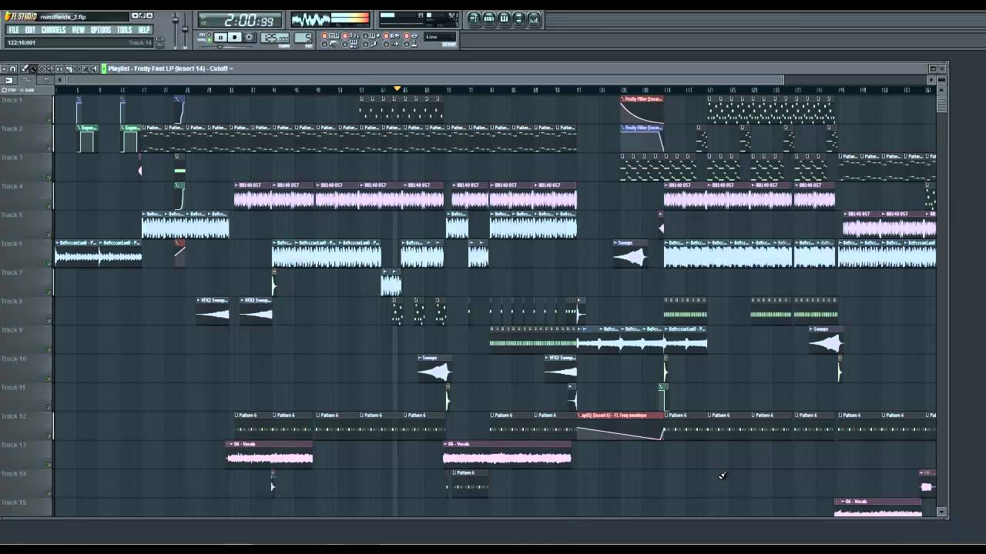
Task: Open the OPTIONS menu
Action: click(101, 30)
